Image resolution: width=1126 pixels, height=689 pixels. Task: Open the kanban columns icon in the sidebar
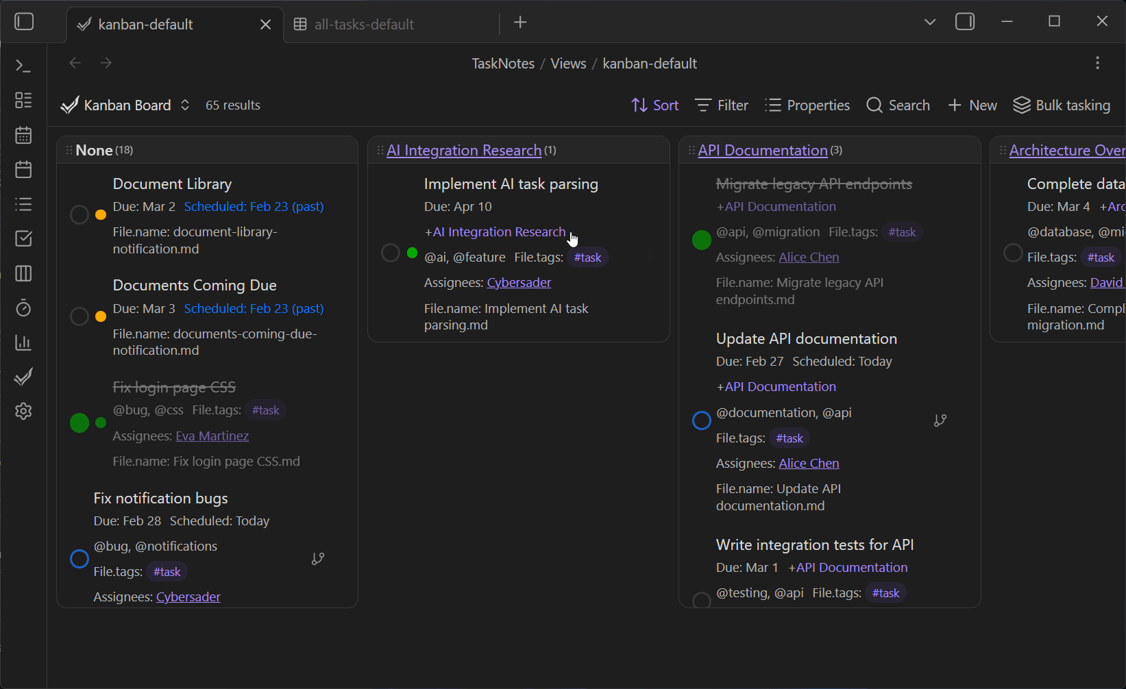pyautogui.click(x=23, y=273)
